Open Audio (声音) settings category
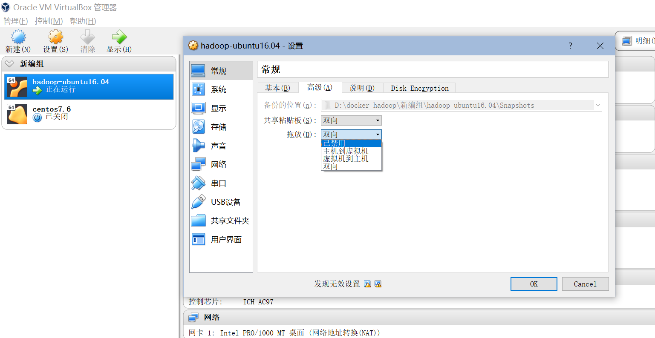Screen dimensions: 655x338 tap(221, 146)
